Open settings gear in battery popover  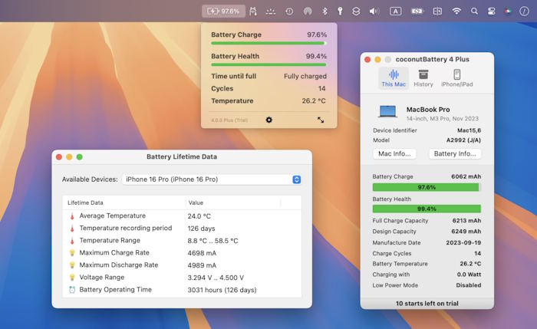point(268,120)
